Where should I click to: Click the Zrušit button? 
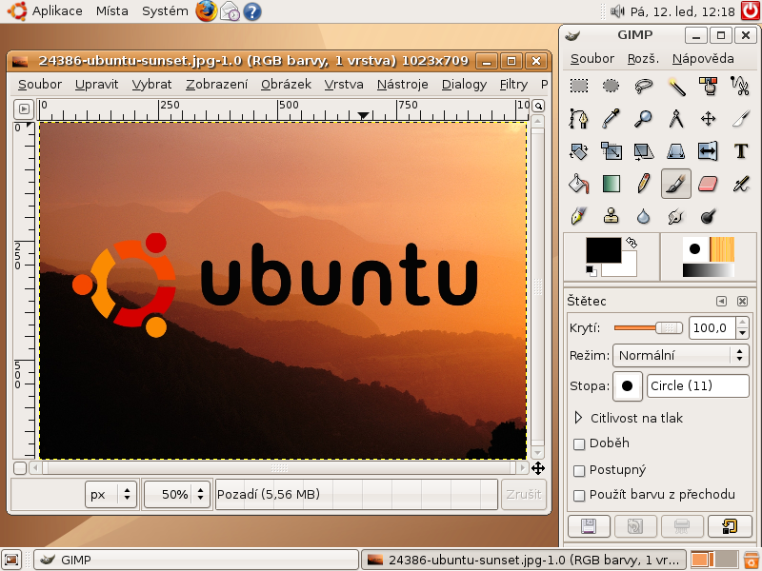(524, 494)
